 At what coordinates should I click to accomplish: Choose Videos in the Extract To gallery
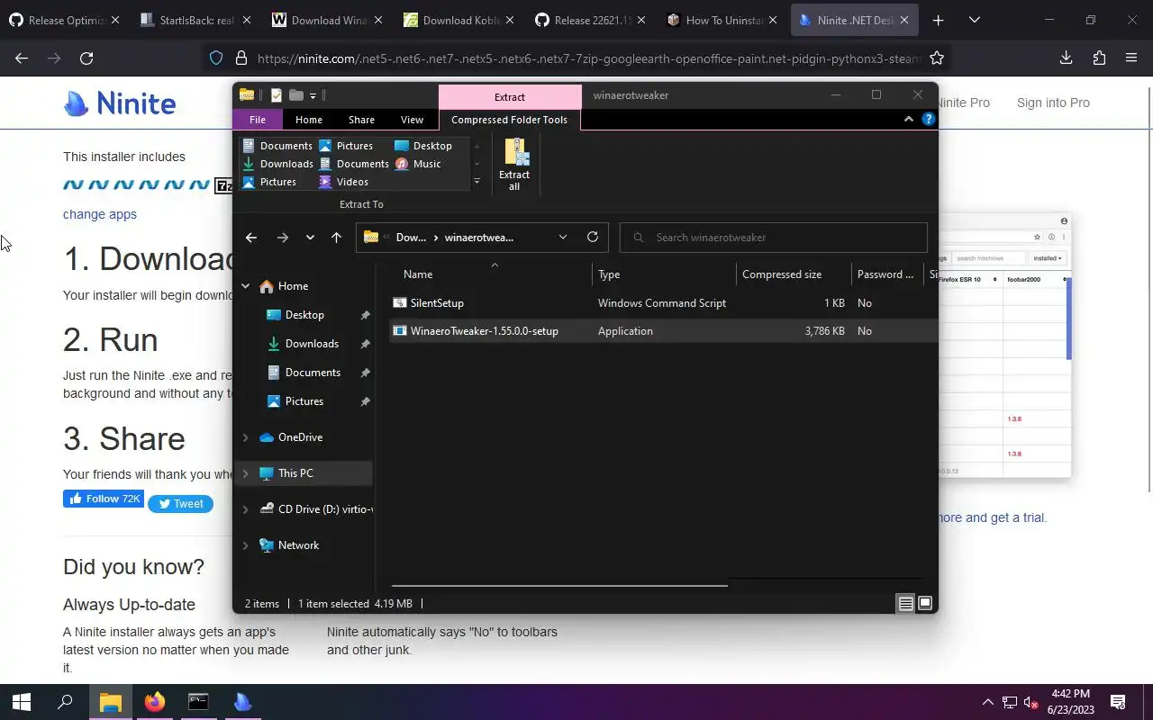(343, 182)
